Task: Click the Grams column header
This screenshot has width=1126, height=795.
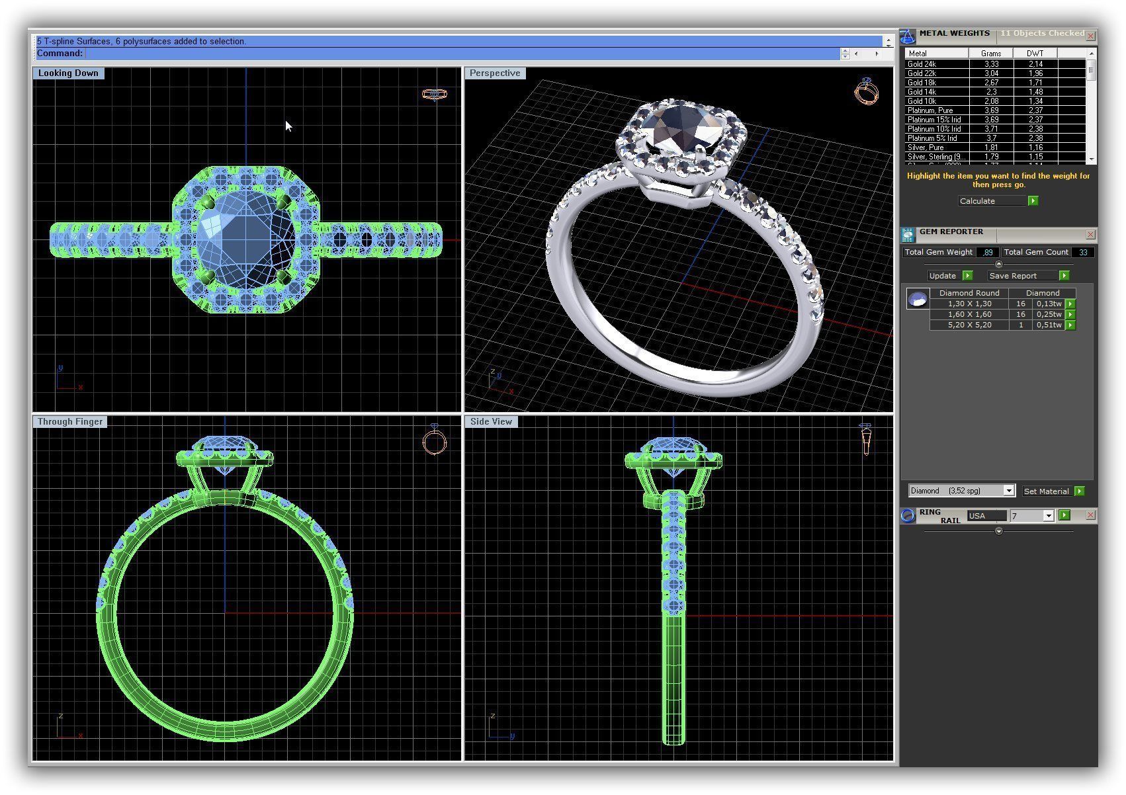Action: 991,54
